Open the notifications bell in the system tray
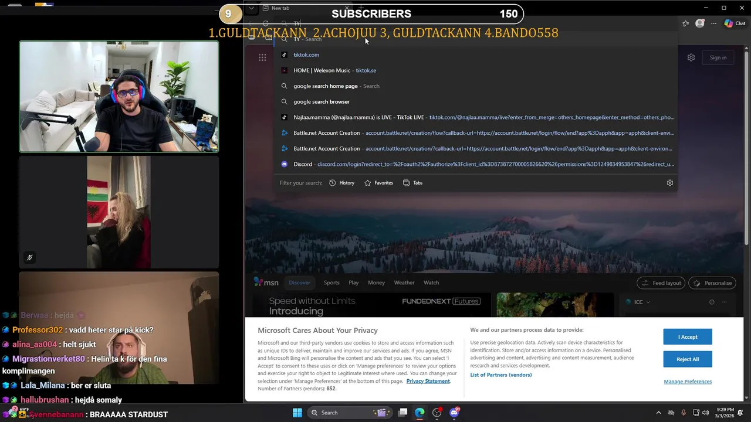This screenshot has height=422, width=751. tap(740, 413)
